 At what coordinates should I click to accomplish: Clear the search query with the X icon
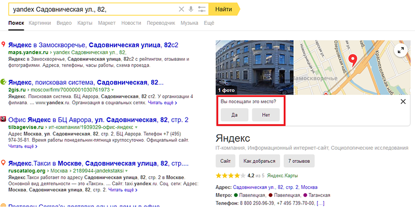181,10
